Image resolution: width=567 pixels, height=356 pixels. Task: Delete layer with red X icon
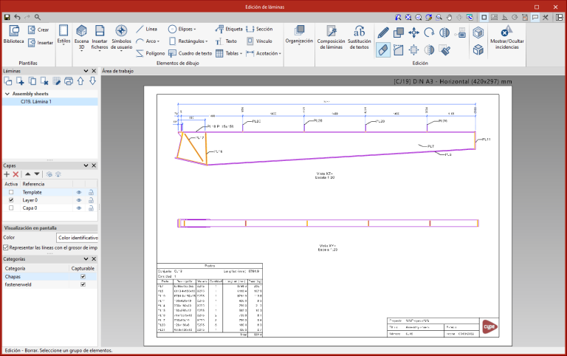(x=16, y=174)
